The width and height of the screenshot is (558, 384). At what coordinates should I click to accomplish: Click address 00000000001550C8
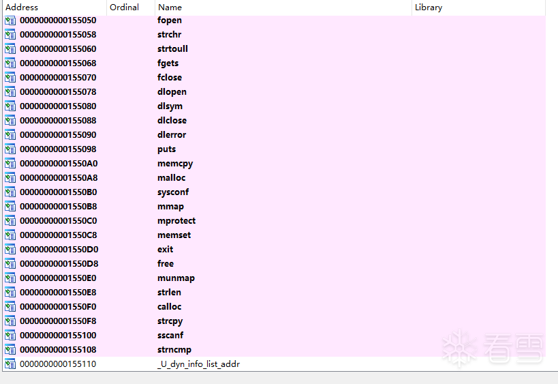coord(59,235)
